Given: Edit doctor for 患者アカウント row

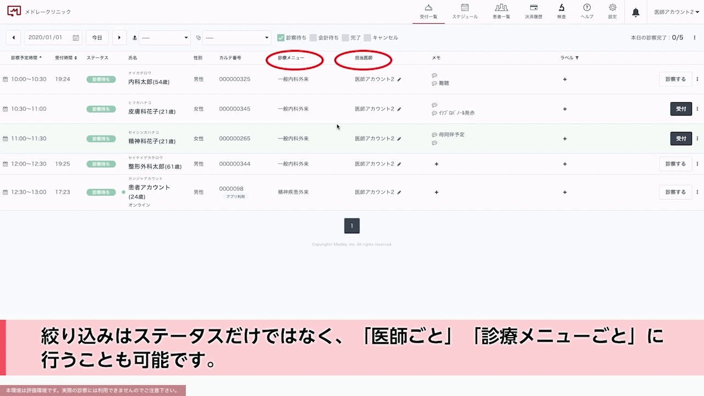Looking at the screenshot, I should 399,193.
